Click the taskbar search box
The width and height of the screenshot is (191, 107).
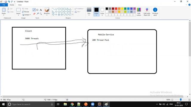(30, 104)
